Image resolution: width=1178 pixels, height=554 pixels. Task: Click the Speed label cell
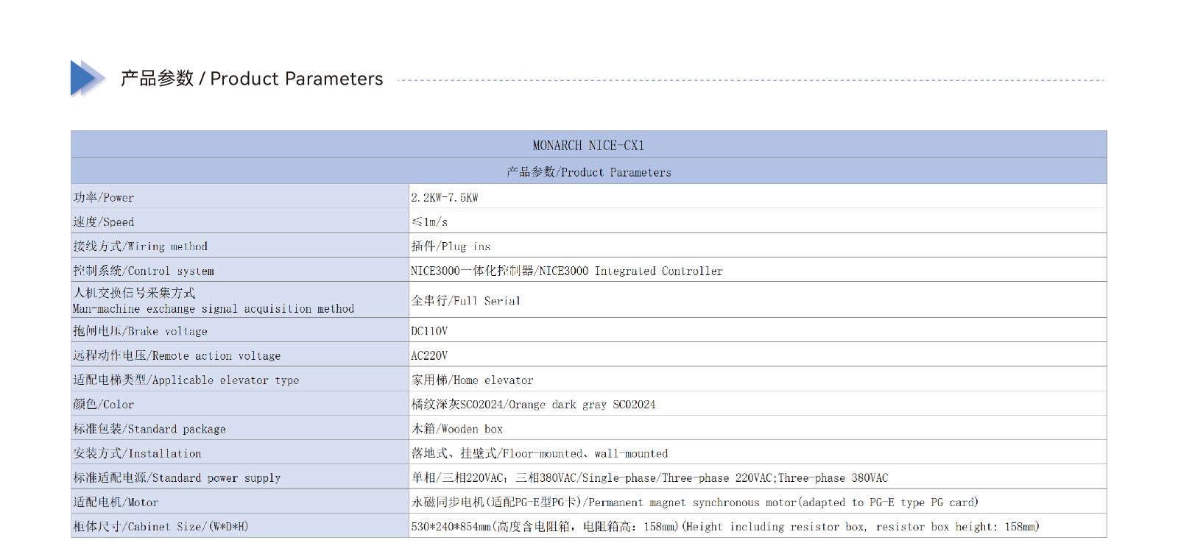(x=104, y=221)
